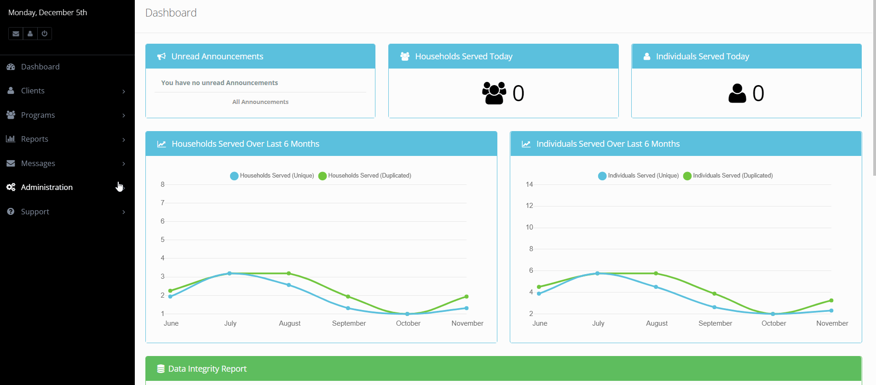This screenshot has height=385, width=876.
Task: Click the question mark Support icon
Action: tap(11, 212)
